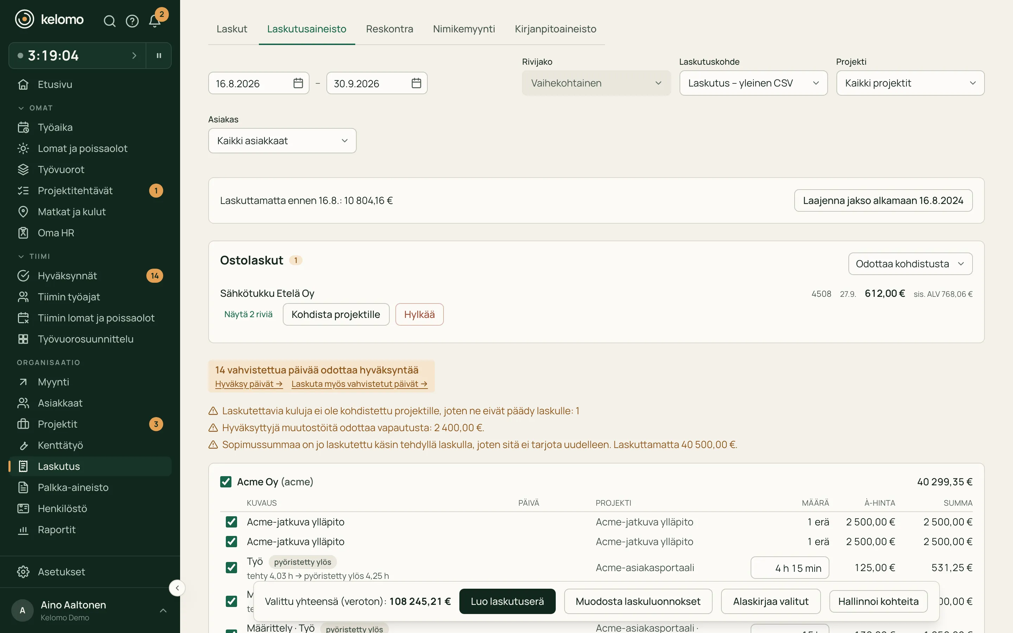The image size is (1013, 633).
Task: Open Hyväksynnät approvals
Action: tap(90, 275)
